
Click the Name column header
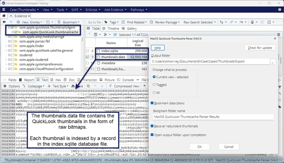click(111, 43)
